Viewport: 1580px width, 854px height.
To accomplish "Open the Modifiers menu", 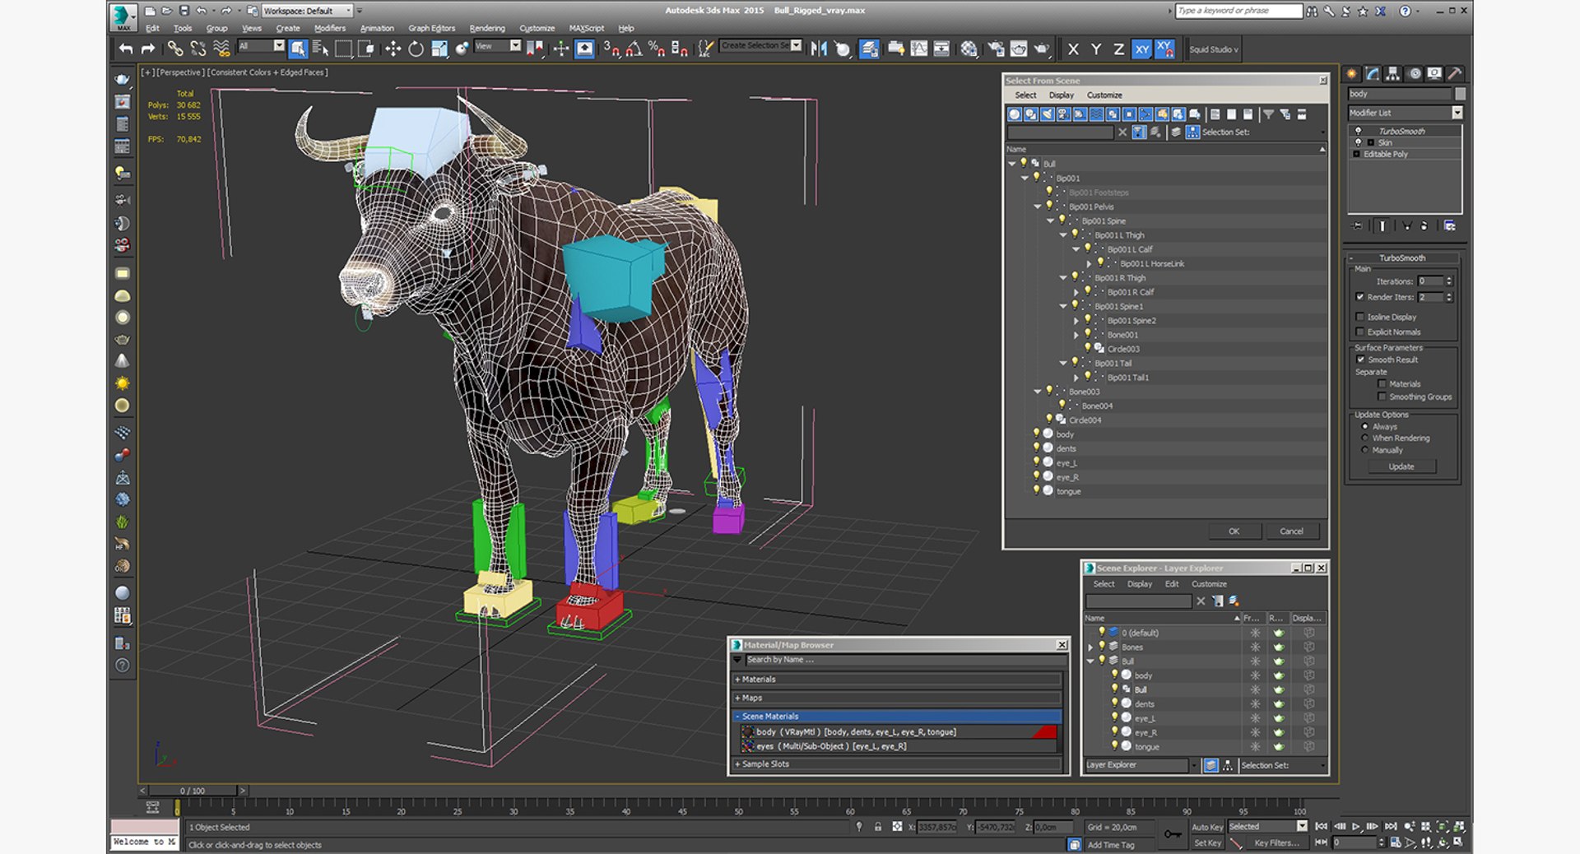I will pyautogui.click(x=330, y=28).
